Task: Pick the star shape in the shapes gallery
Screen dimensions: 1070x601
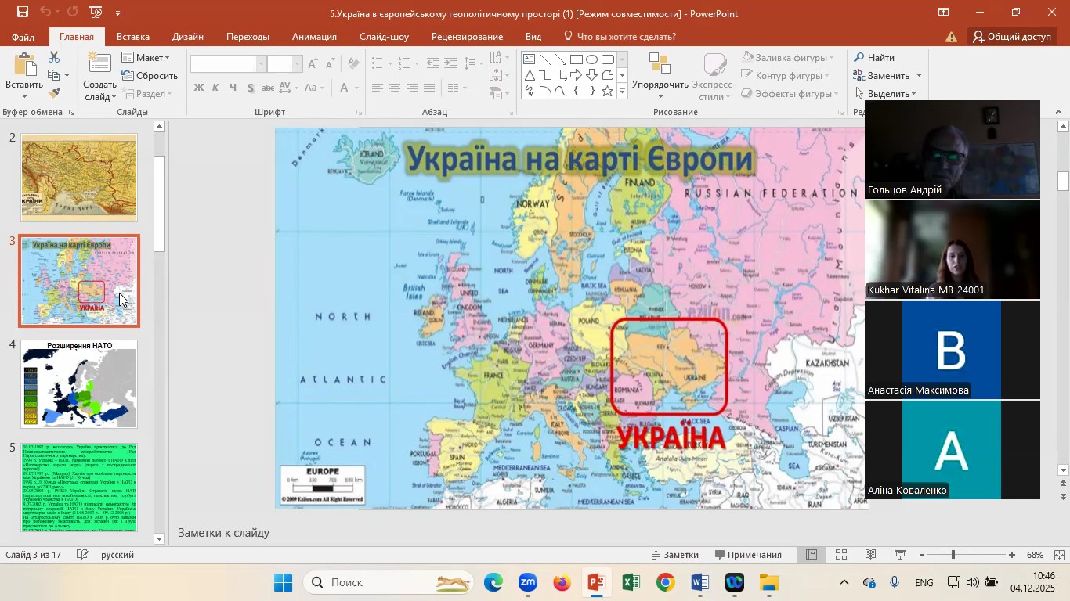Action: [x=607, y=91]
